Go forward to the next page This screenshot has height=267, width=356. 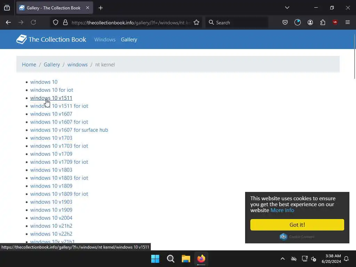(21, 23)
